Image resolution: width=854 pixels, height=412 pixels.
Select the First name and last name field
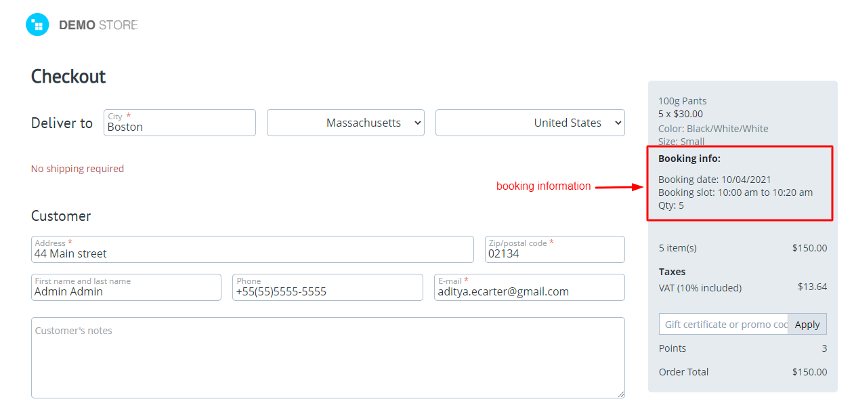[x=126, y=287]
